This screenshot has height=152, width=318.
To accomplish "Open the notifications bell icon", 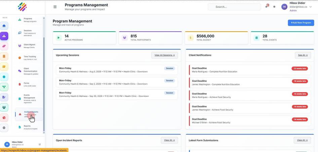I will [267, 6].
